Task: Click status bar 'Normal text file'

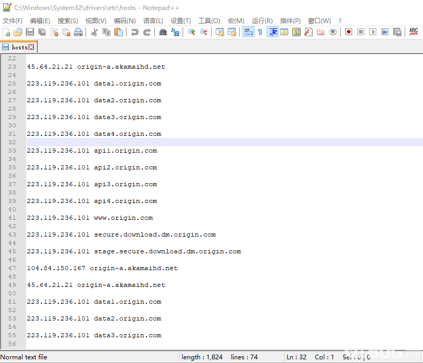Action: pos(24,357)
